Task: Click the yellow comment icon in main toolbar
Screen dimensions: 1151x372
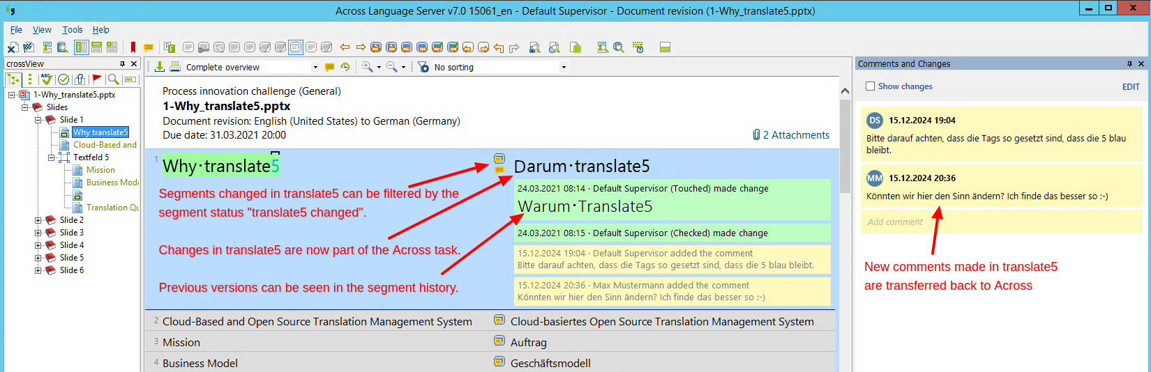Action: pos(149,47)
